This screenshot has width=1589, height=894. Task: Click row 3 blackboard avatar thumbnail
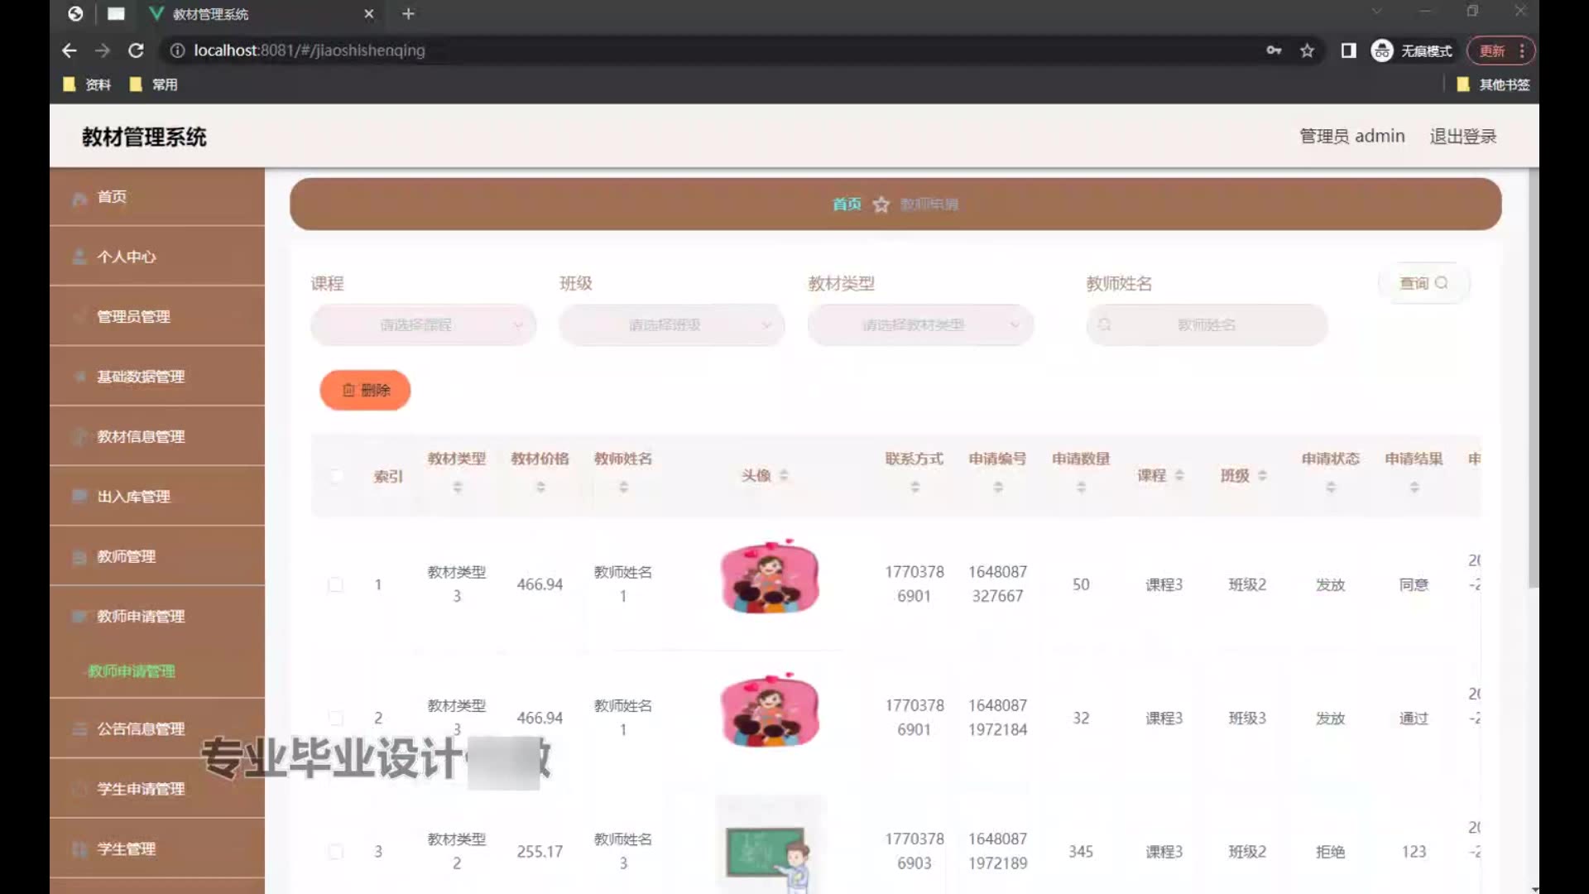(x=770, y=846)
